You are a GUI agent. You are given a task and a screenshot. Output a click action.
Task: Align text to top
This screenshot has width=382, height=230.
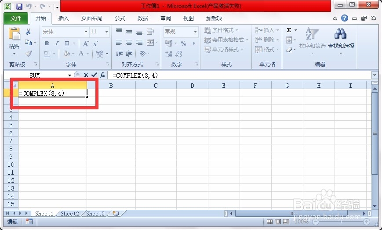(x=119, y=31)
